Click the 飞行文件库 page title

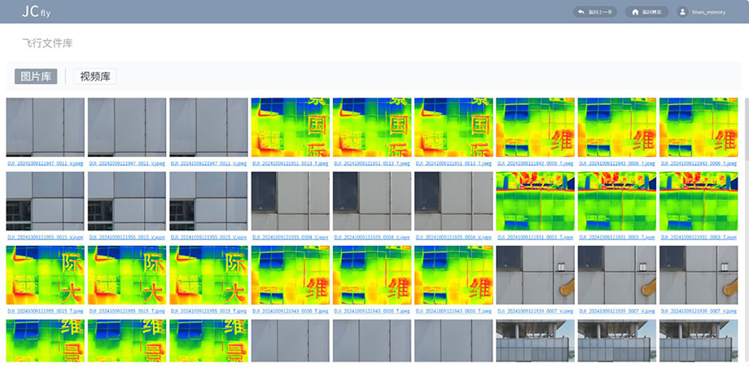(47, 42)
